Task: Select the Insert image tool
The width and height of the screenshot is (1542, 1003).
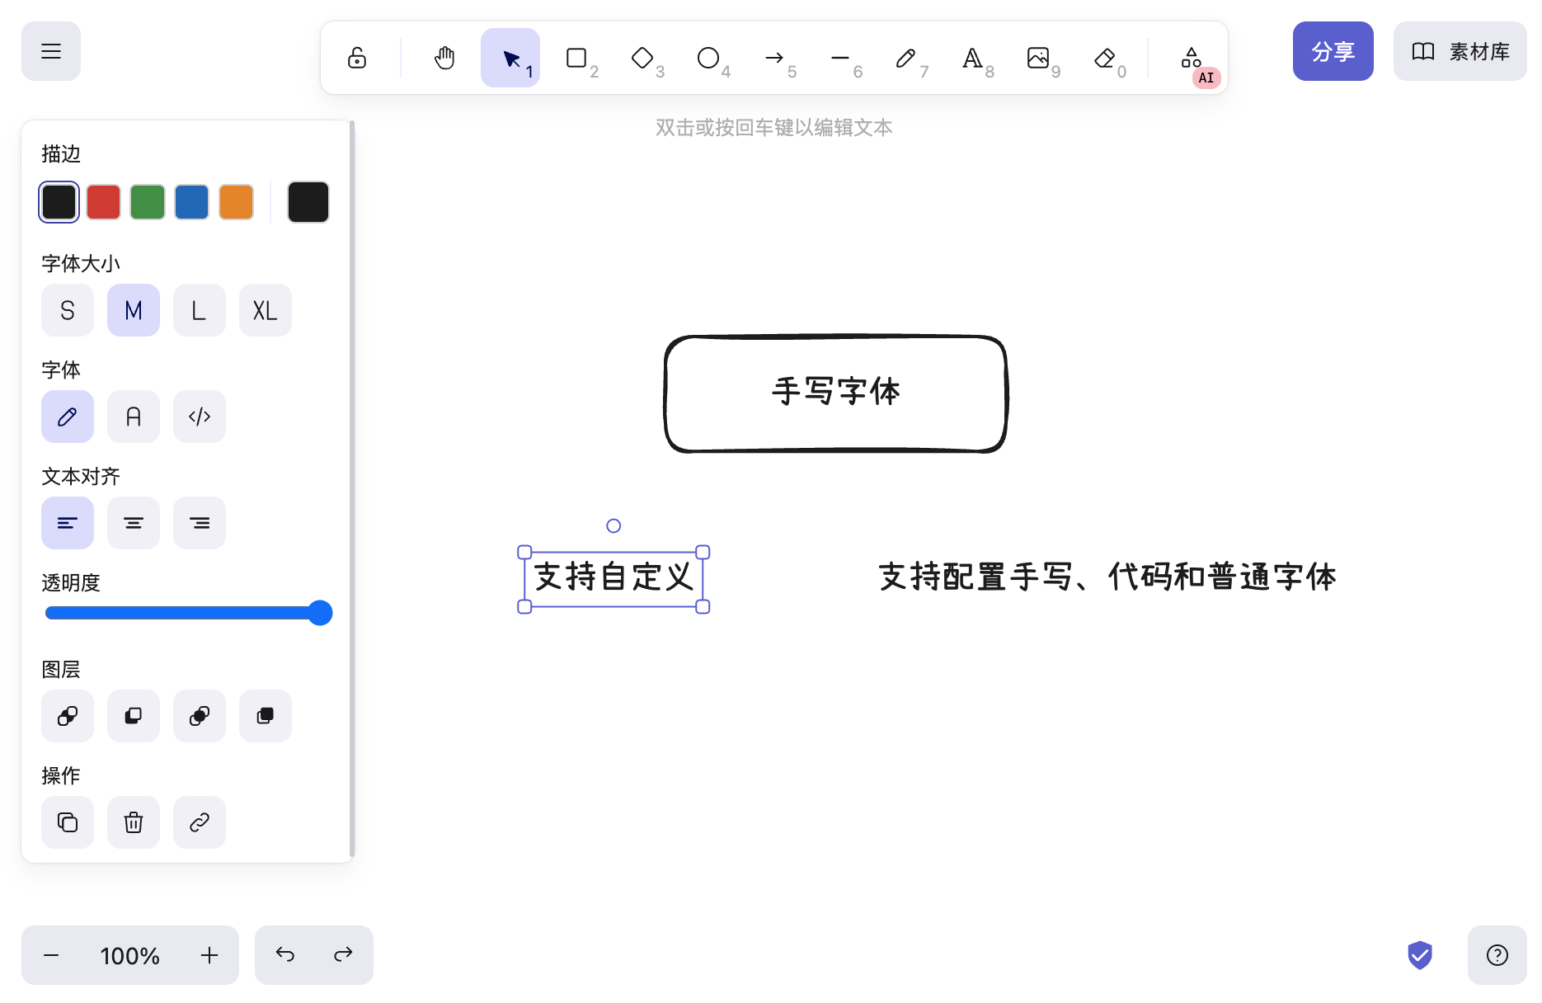Action: click(1038, 58)
